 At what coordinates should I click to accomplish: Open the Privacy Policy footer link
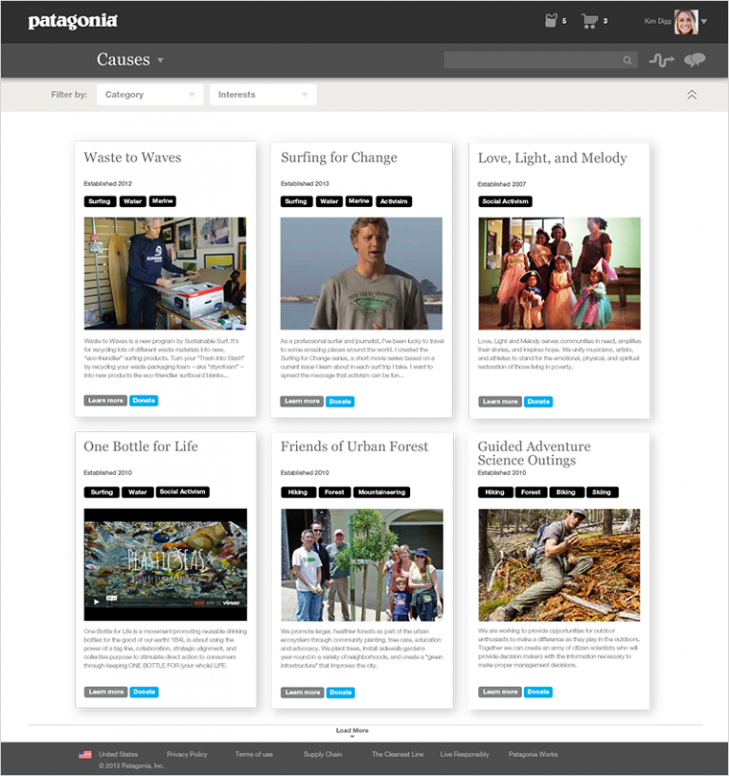[187, 754]
